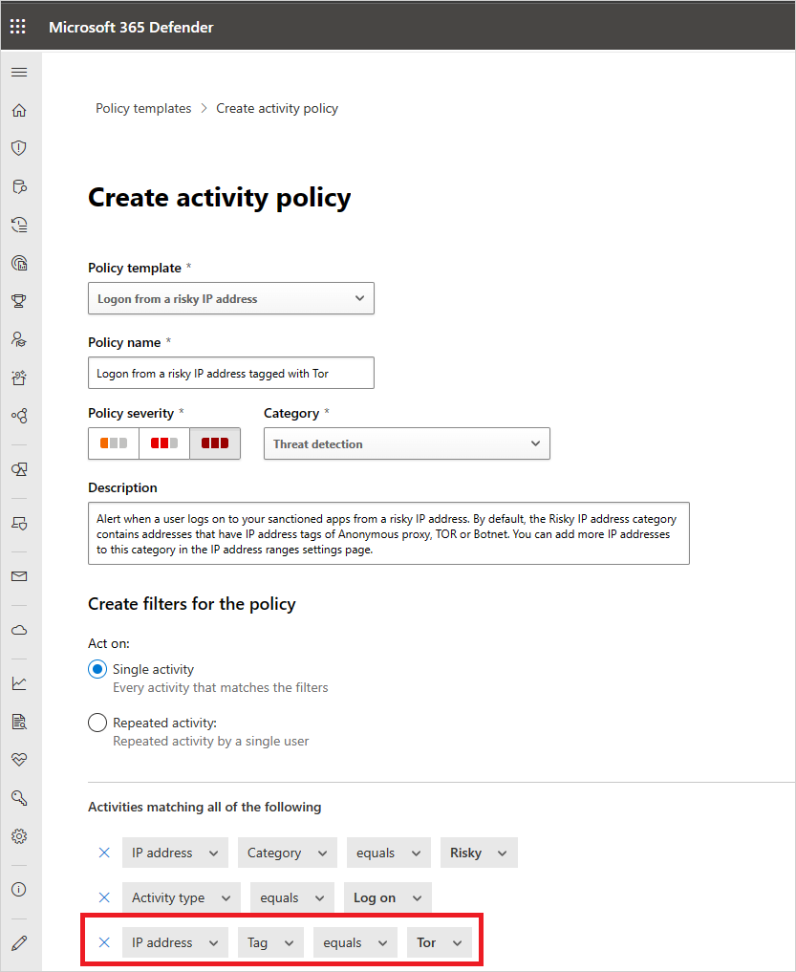Open the Home page from the sidebar
Image resolution: width=796 pixels, height=972 pixels.
pyautogui.click(x=18, y=110)
